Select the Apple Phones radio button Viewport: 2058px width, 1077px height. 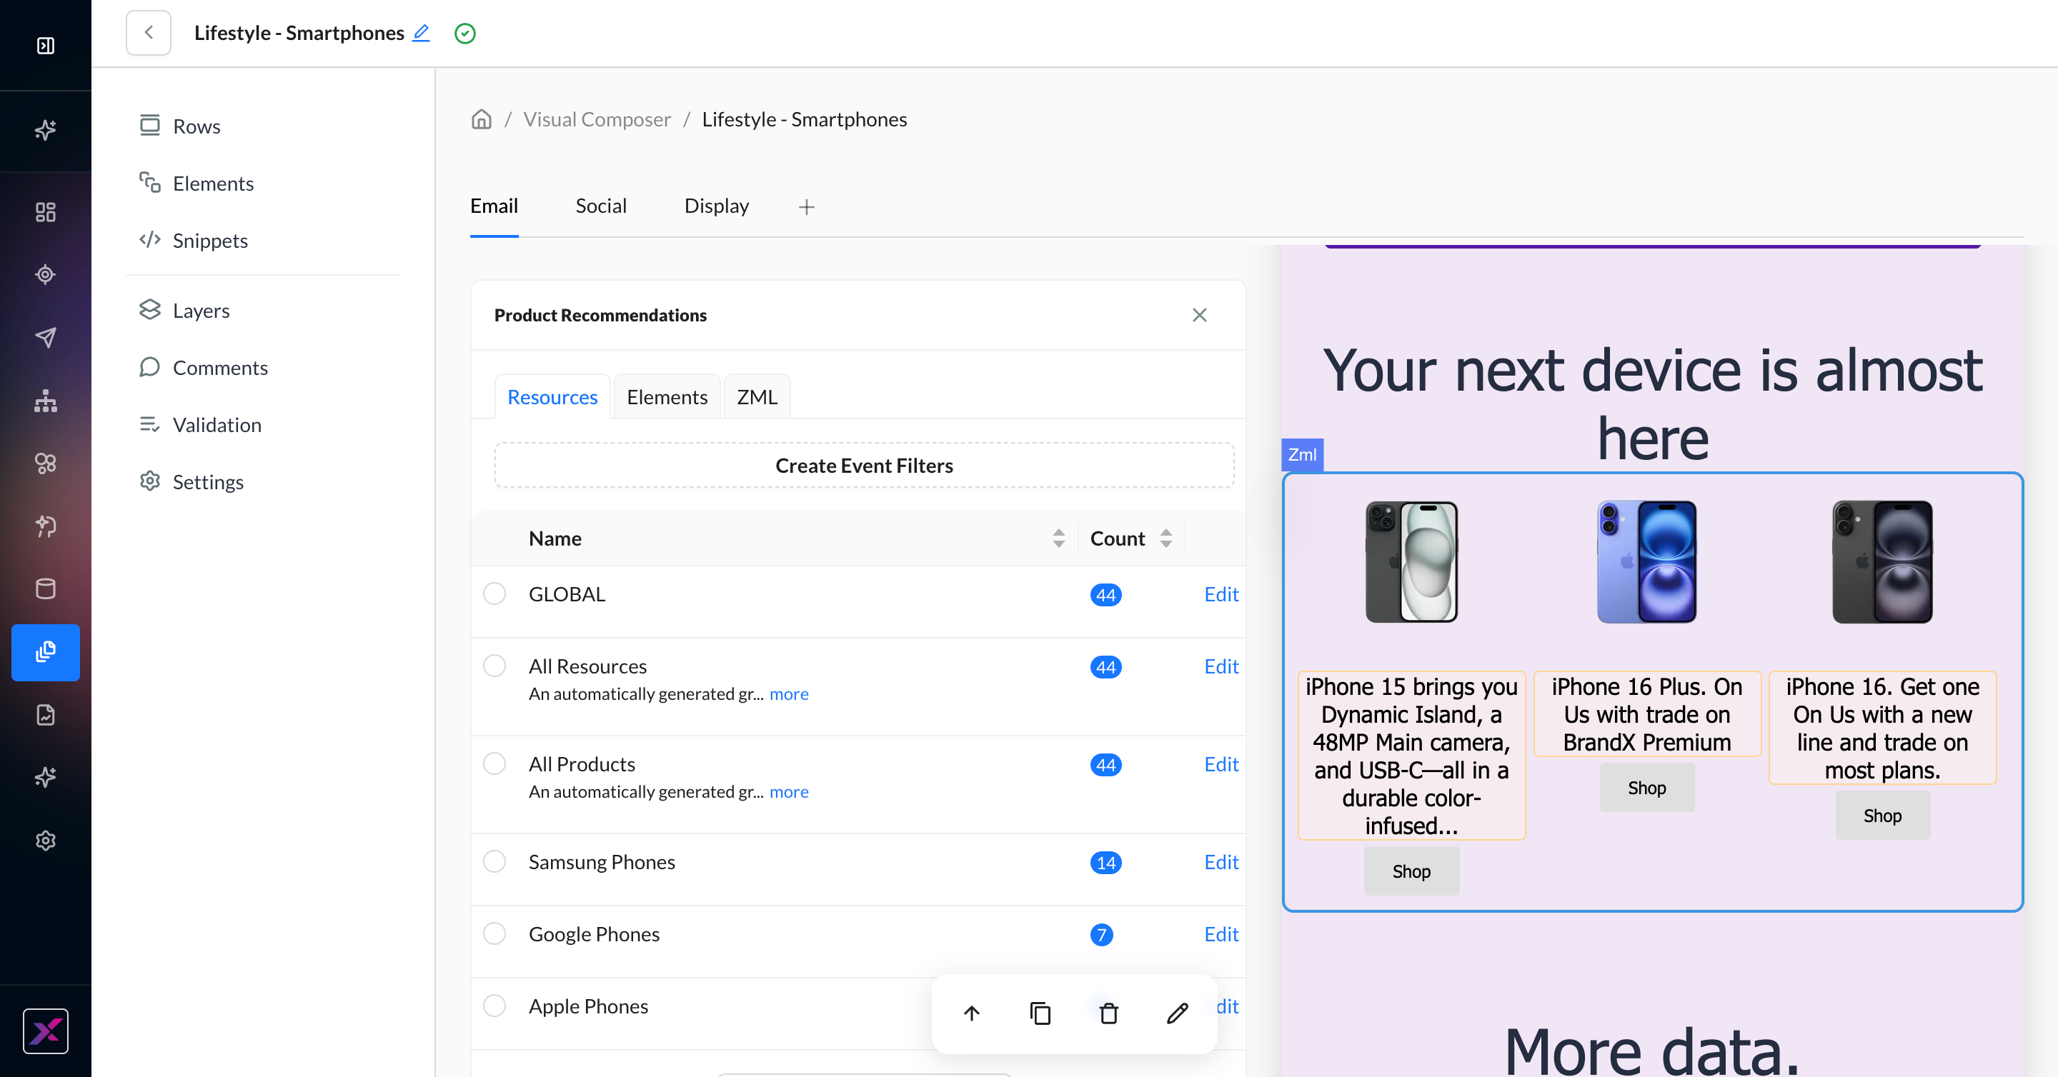pyautogui.click(x=494, y=1006)
